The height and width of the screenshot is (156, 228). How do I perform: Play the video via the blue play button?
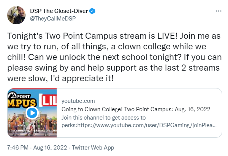coord(32,113)
